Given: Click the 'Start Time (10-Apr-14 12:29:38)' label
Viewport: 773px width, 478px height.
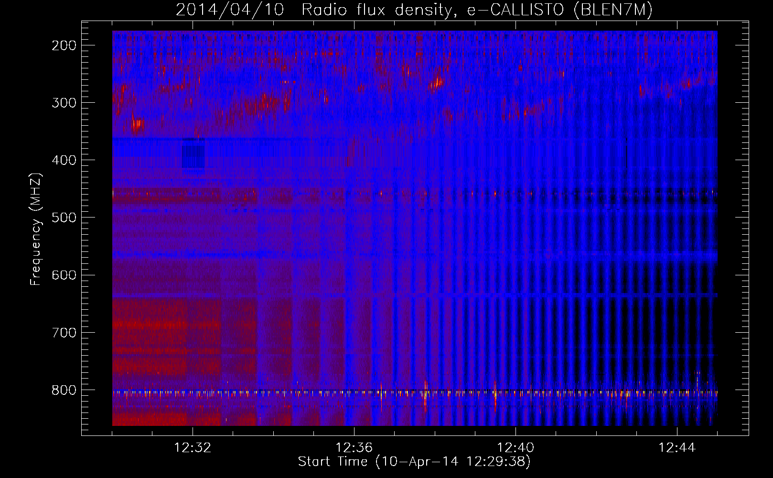Looking at the screenshot, I should (414, 462).
